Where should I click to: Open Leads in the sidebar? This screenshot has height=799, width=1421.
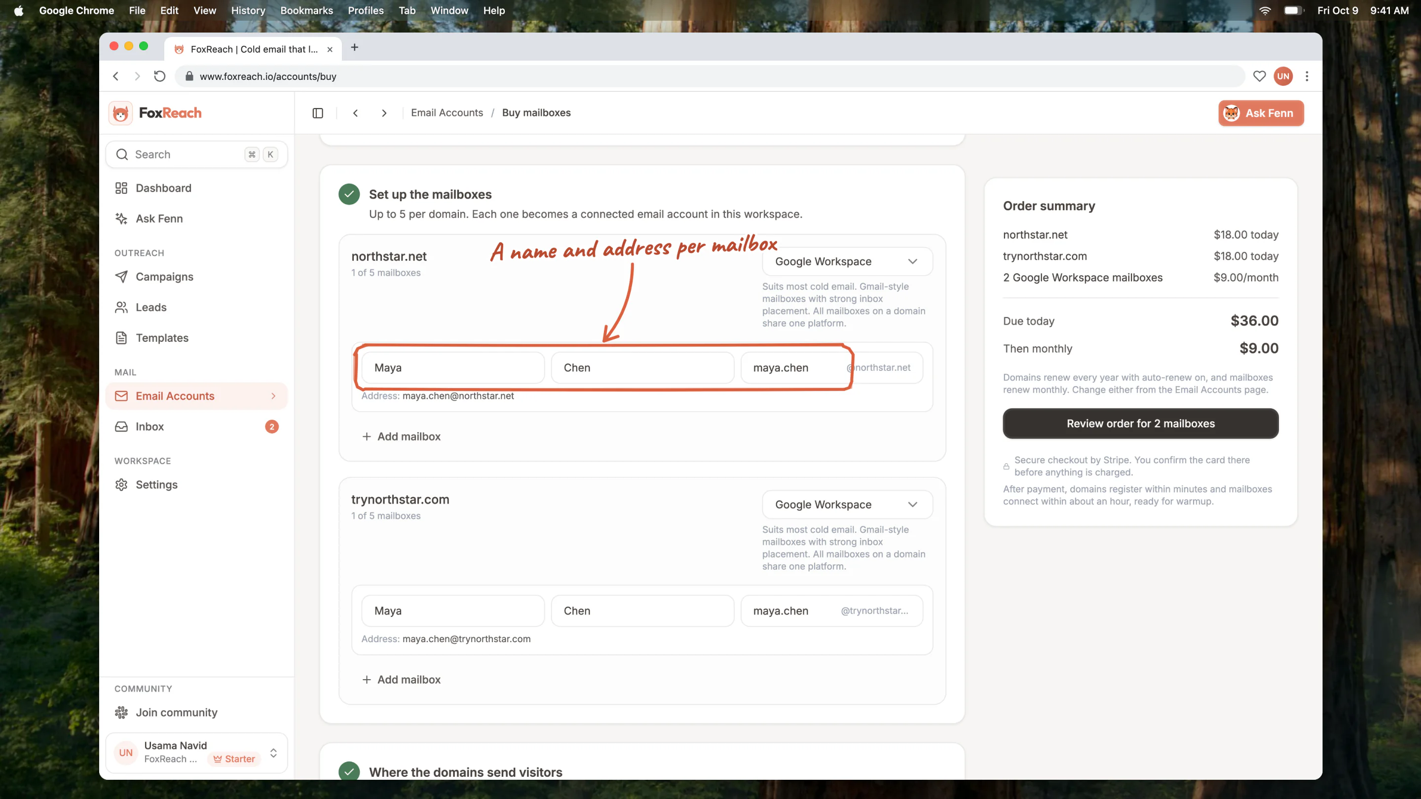pos(196,307)
